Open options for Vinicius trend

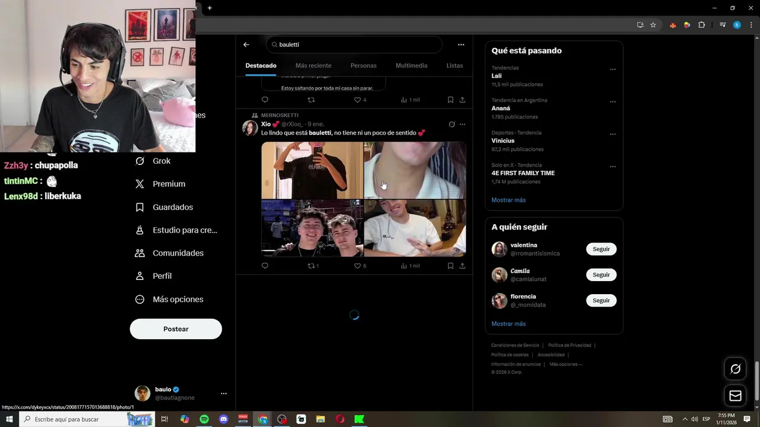click(x=613, y=134)
